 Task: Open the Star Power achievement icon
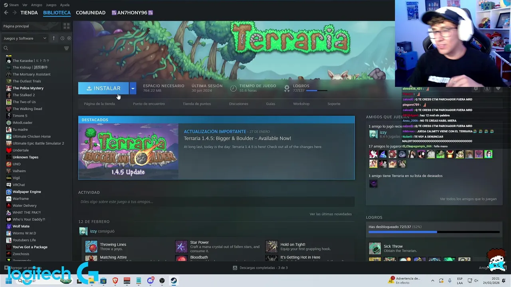(x=181, y=247)
